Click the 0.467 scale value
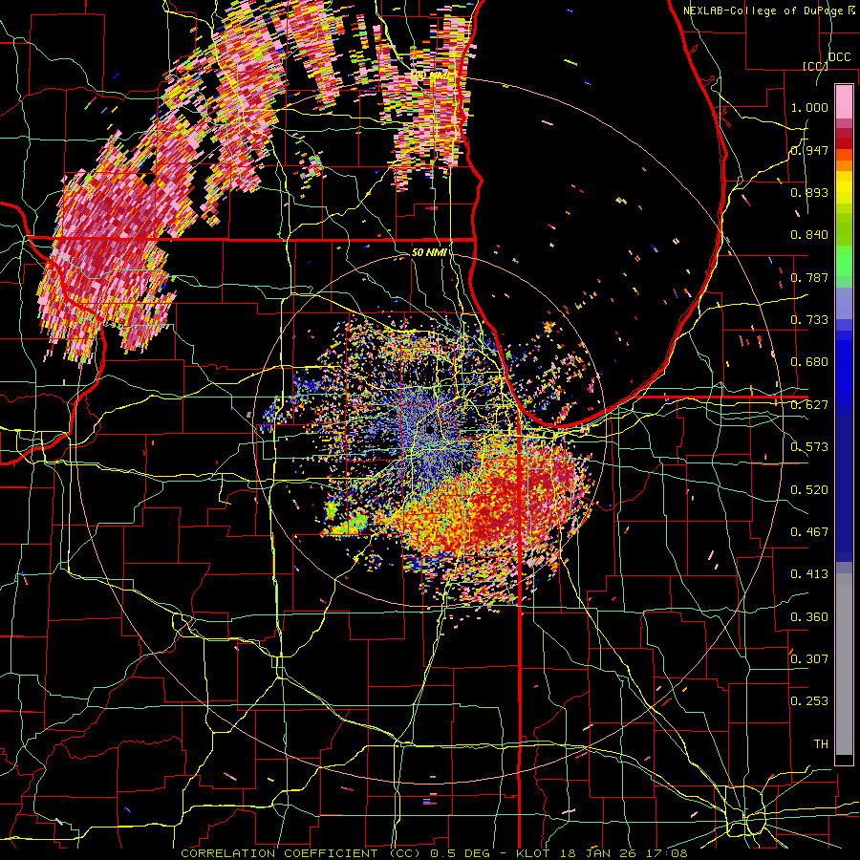Image resolution: width=860 pixels, height=860 pixels. coord(809,532)
